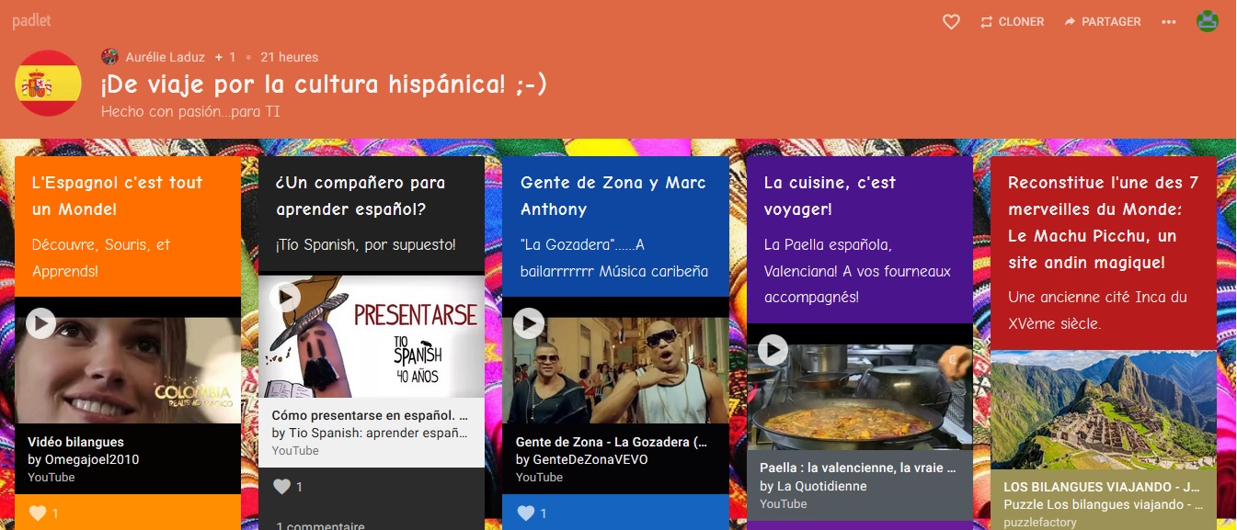Open the three-dots more options menu
This screenshot has height=530, width=1237.
(x=1169, y=21)
